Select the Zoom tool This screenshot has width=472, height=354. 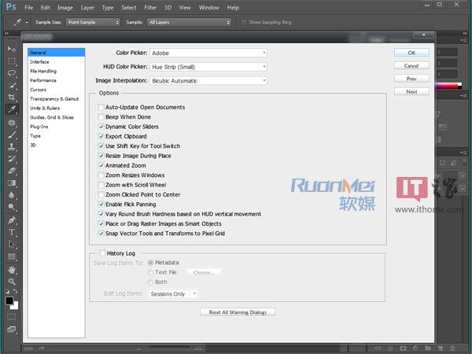[12, 282]
